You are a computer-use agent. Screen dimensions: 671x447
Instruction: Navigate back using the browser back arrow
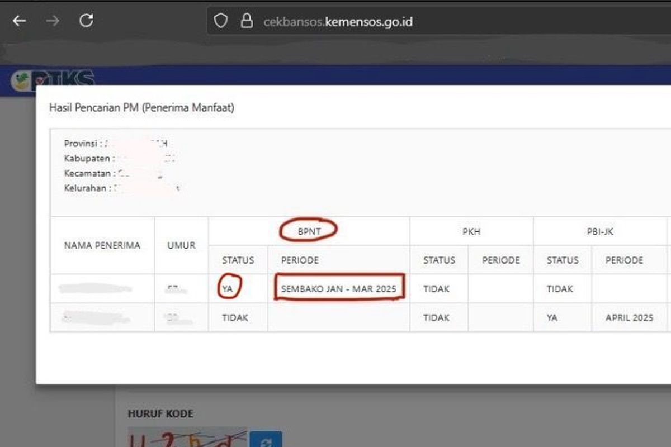[19, 21]
